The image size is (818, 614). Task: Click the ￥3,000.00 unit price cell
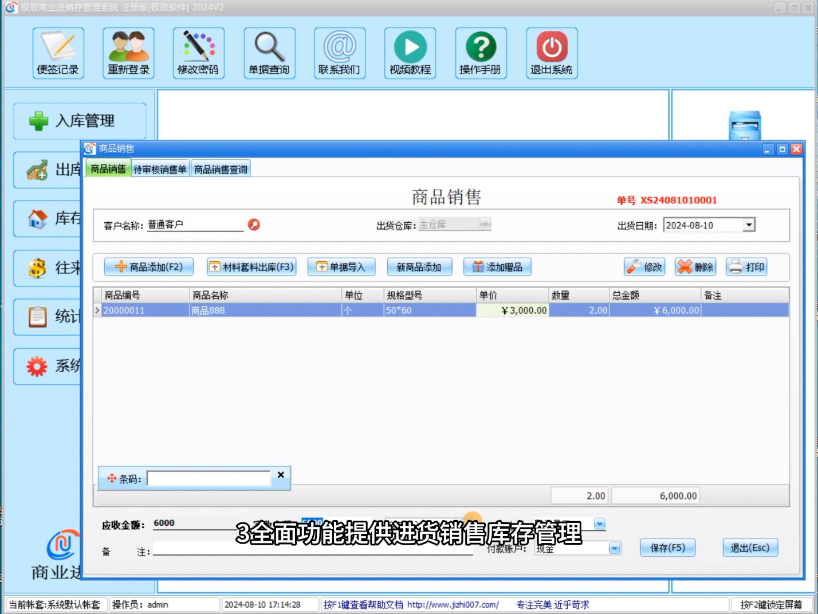tap(512, 310)
